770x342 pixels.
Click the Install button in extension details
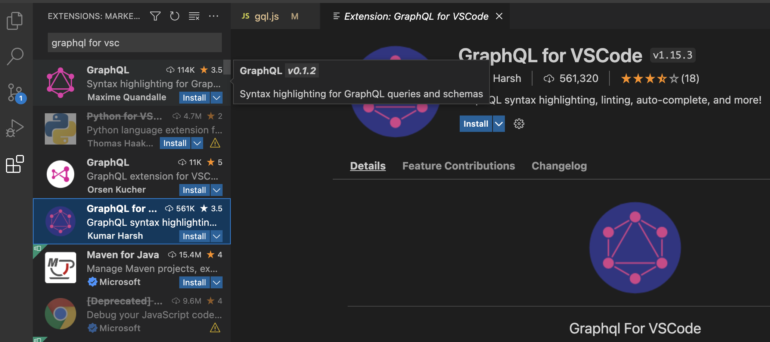coord(476,124)
